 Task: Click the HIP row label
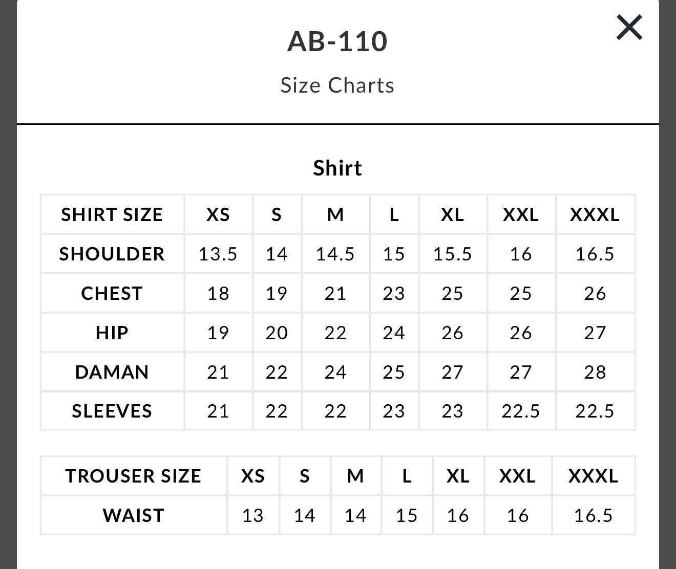112,333
